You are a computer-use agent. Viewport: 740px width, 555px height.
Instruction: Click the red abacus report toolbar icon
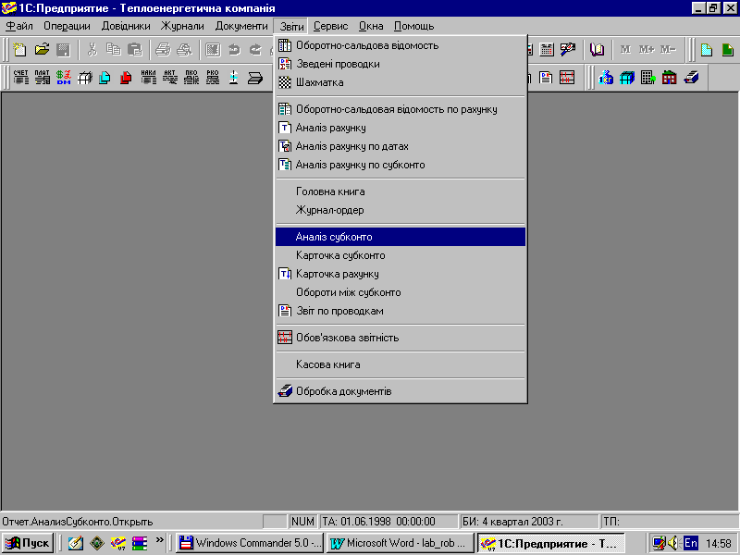[567, 78]
